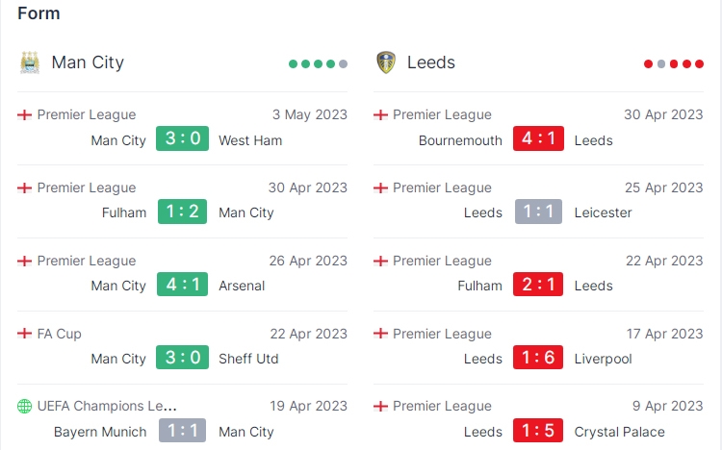Viewport: 722px width, 450px height.
Task: Open the 1:1 Leeds vs Leicester score
Action: point(538,212)
